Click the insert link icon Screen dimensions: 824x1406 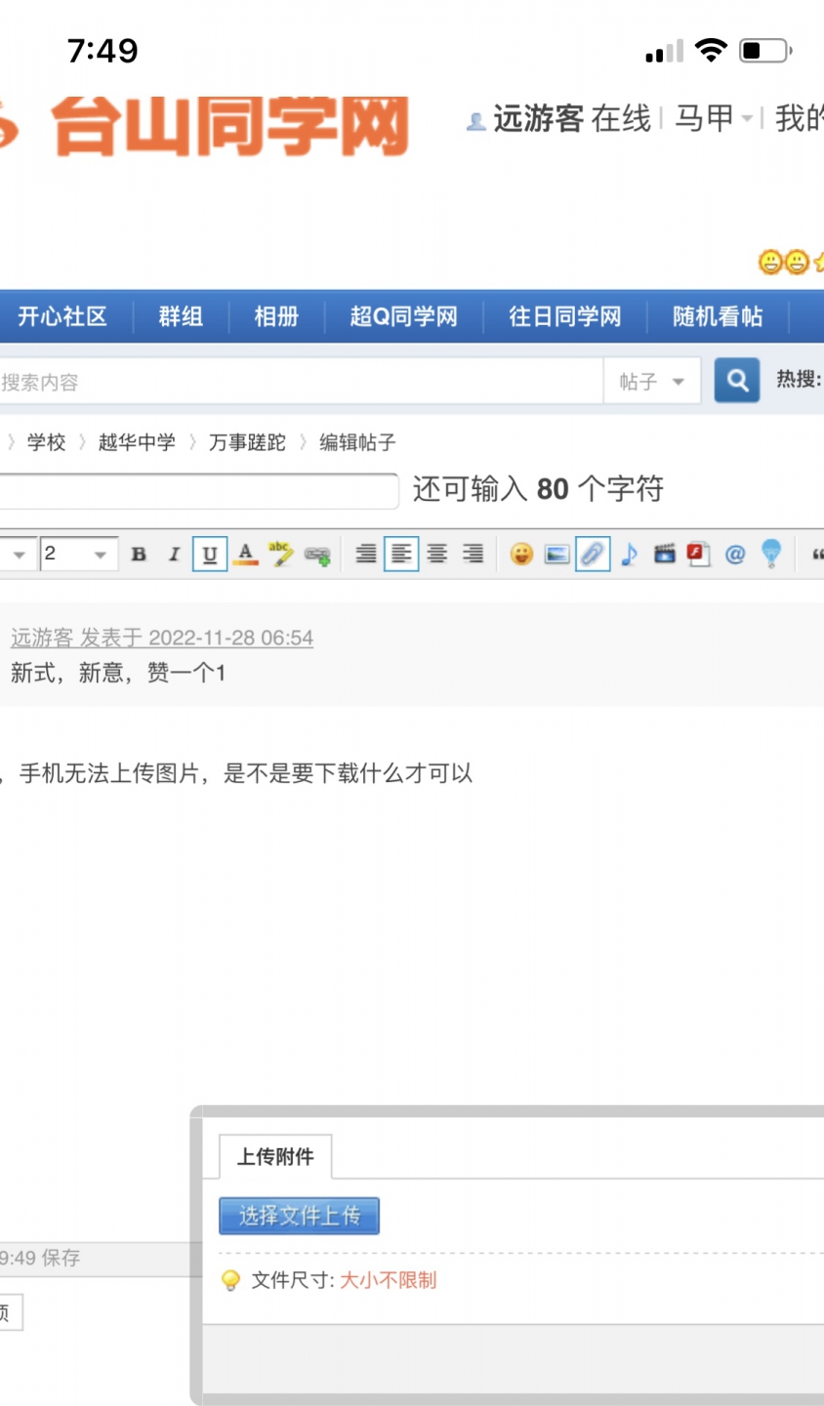click(x=317, y=556)
